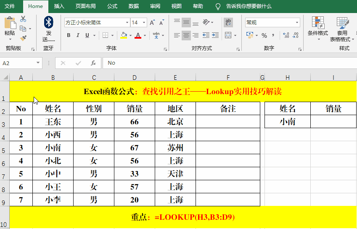Image resolution: width=357 pixels, height=229 pixels.
Task: Open the 帮助 (Help) tab
Action: (198, 6)
